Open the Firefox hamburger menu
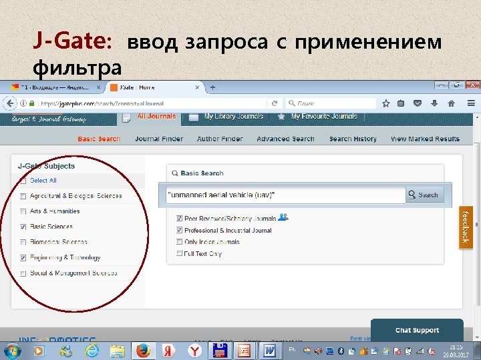Image resolution: width=481 pixels, height=360 pixels. point(471,103)
